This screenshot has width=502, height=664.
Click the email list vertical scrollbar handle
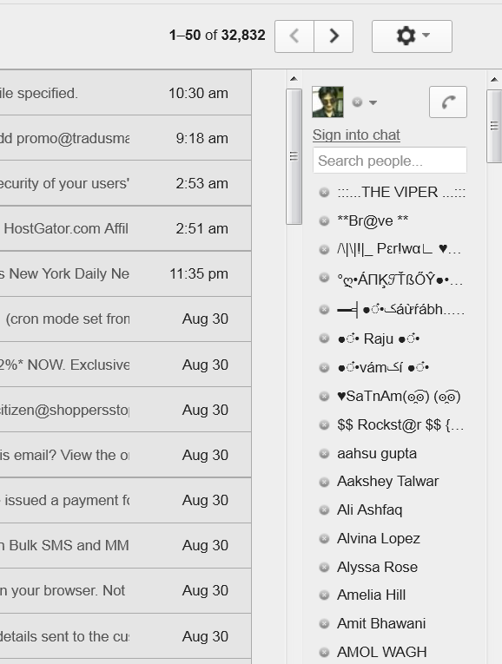pyautogui.click(x=294, y=156)
